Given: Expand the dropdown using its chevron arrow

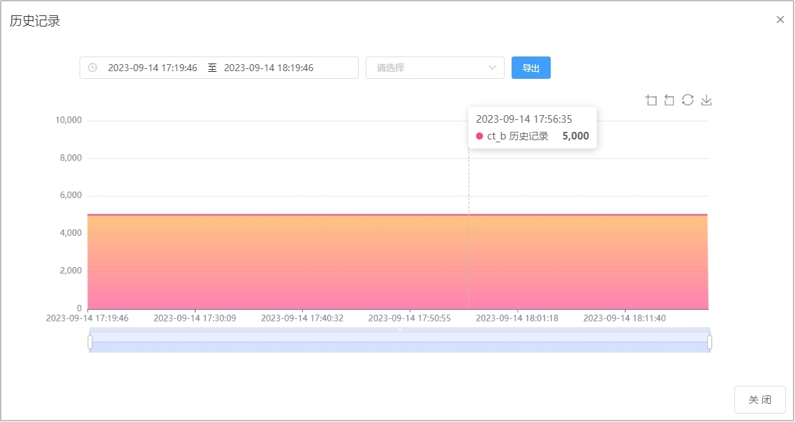Looking at the screenshot, I should pos(492,68).
